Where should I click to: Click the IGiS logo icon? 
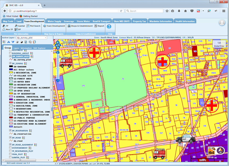211,151
